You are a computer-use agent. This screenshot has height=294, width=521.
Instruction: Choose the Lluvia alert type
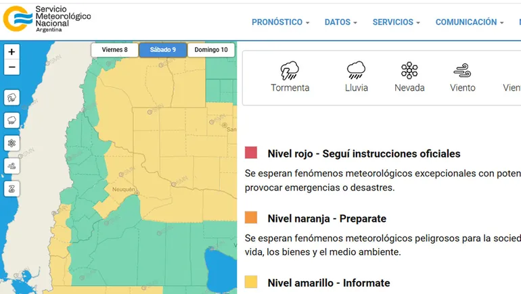pos(356,77)
